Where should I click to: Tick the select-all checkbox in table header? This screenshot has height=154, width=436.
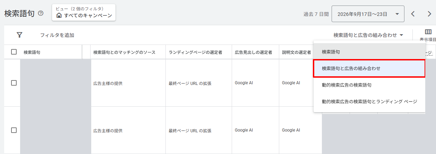tap(14, 52)
